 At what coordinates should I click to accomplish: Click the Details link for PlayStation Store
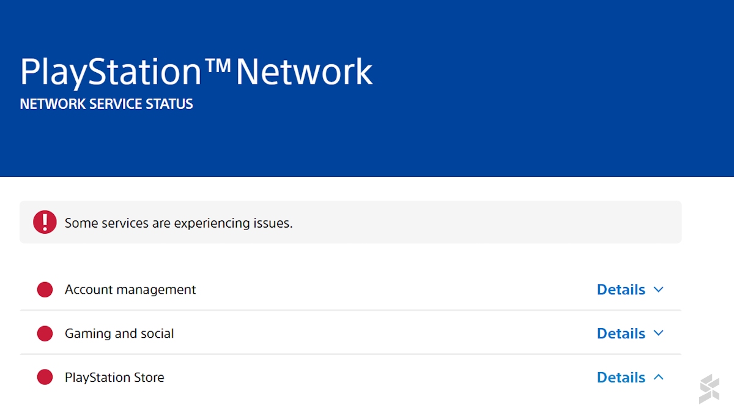(x=621, y=378)
